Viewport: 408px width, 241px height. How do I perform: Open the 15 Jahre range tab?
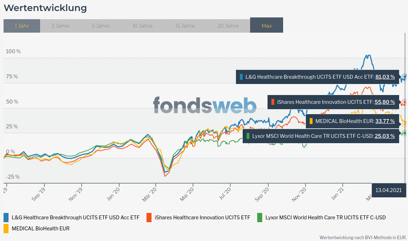[185, 26]
